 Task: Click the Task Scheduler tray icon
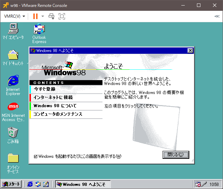(198, 184)
